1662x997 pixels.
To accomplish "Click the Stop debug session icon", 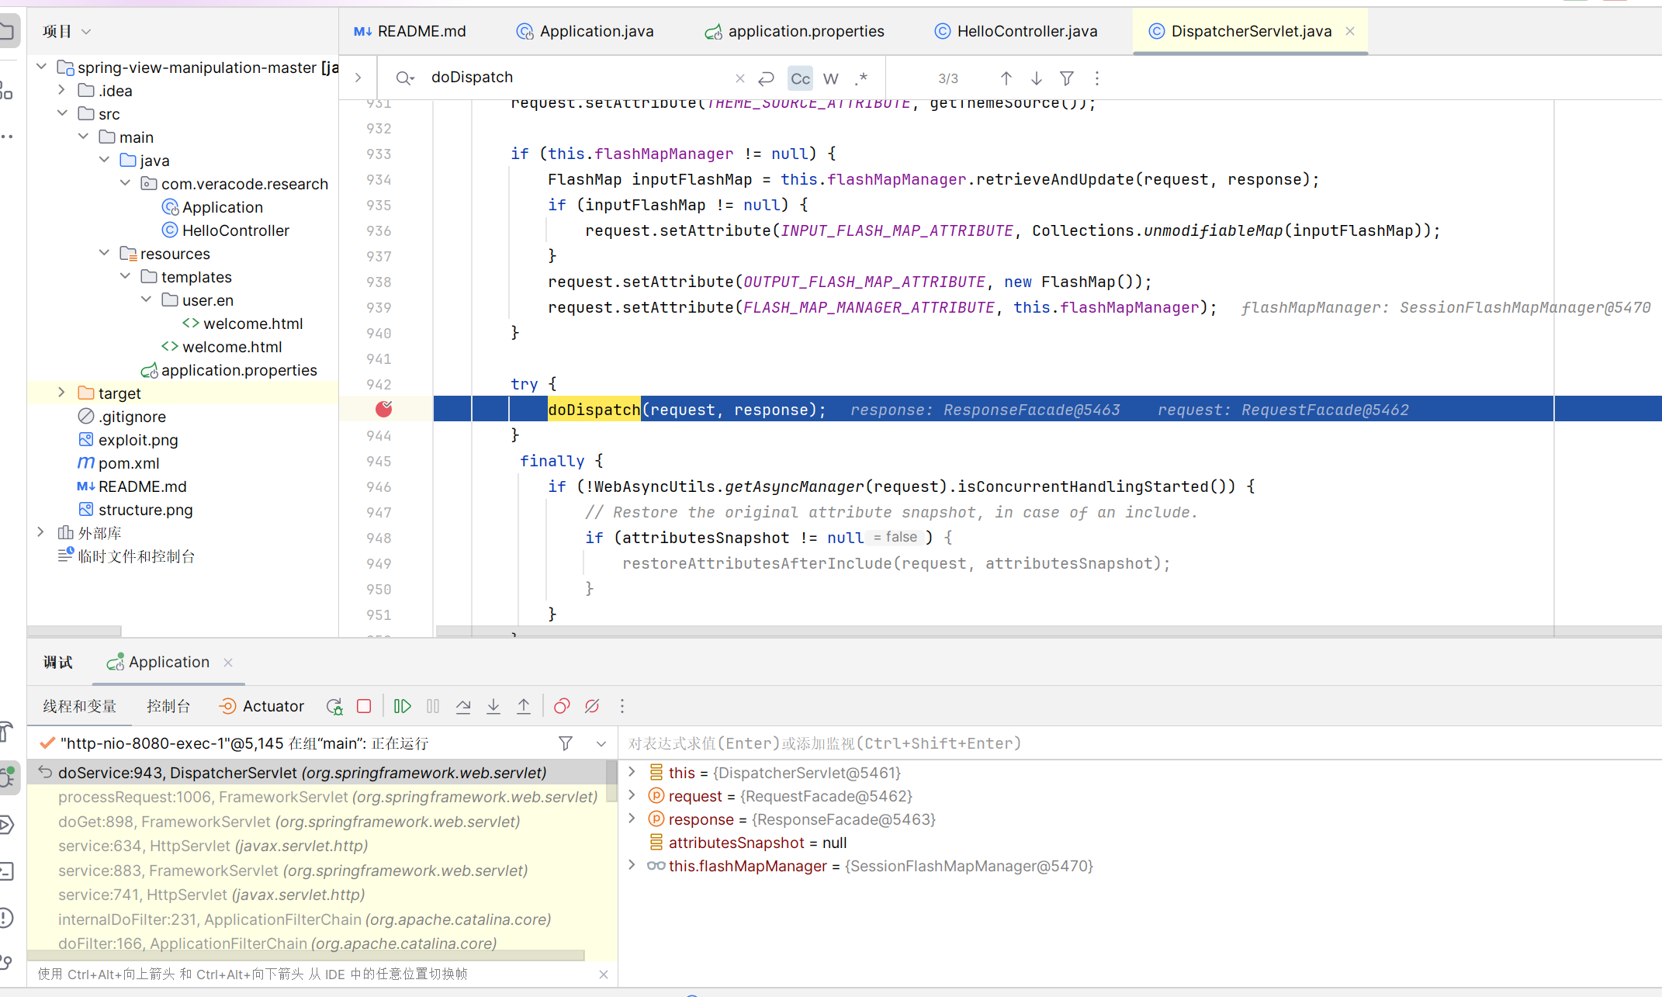I will pos(364,706).
